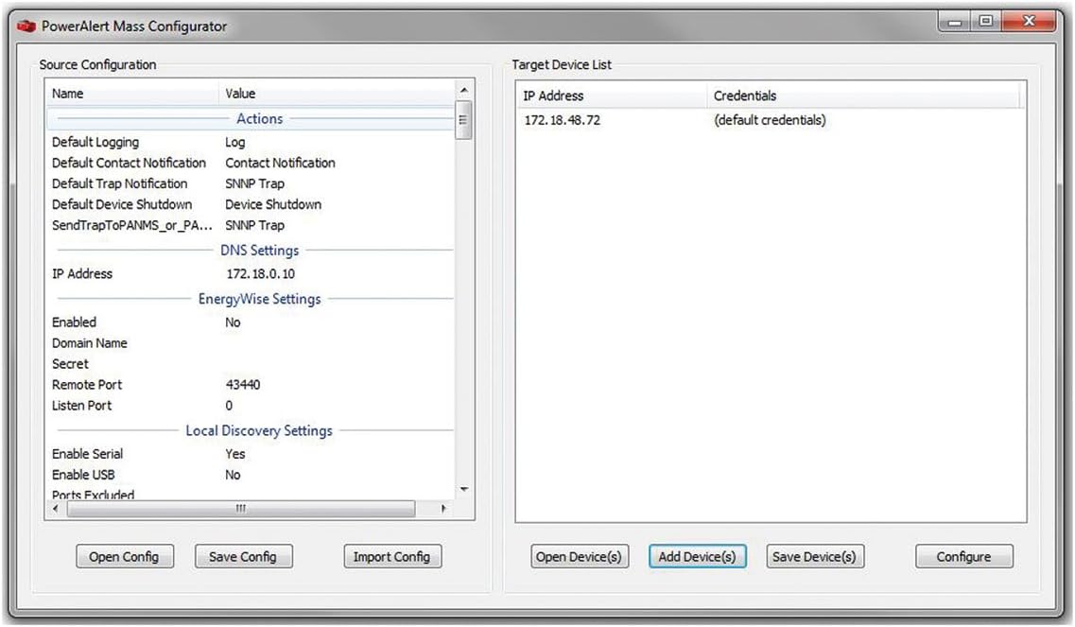Select the Enabled row under EnergyWise

coord(251,322)
